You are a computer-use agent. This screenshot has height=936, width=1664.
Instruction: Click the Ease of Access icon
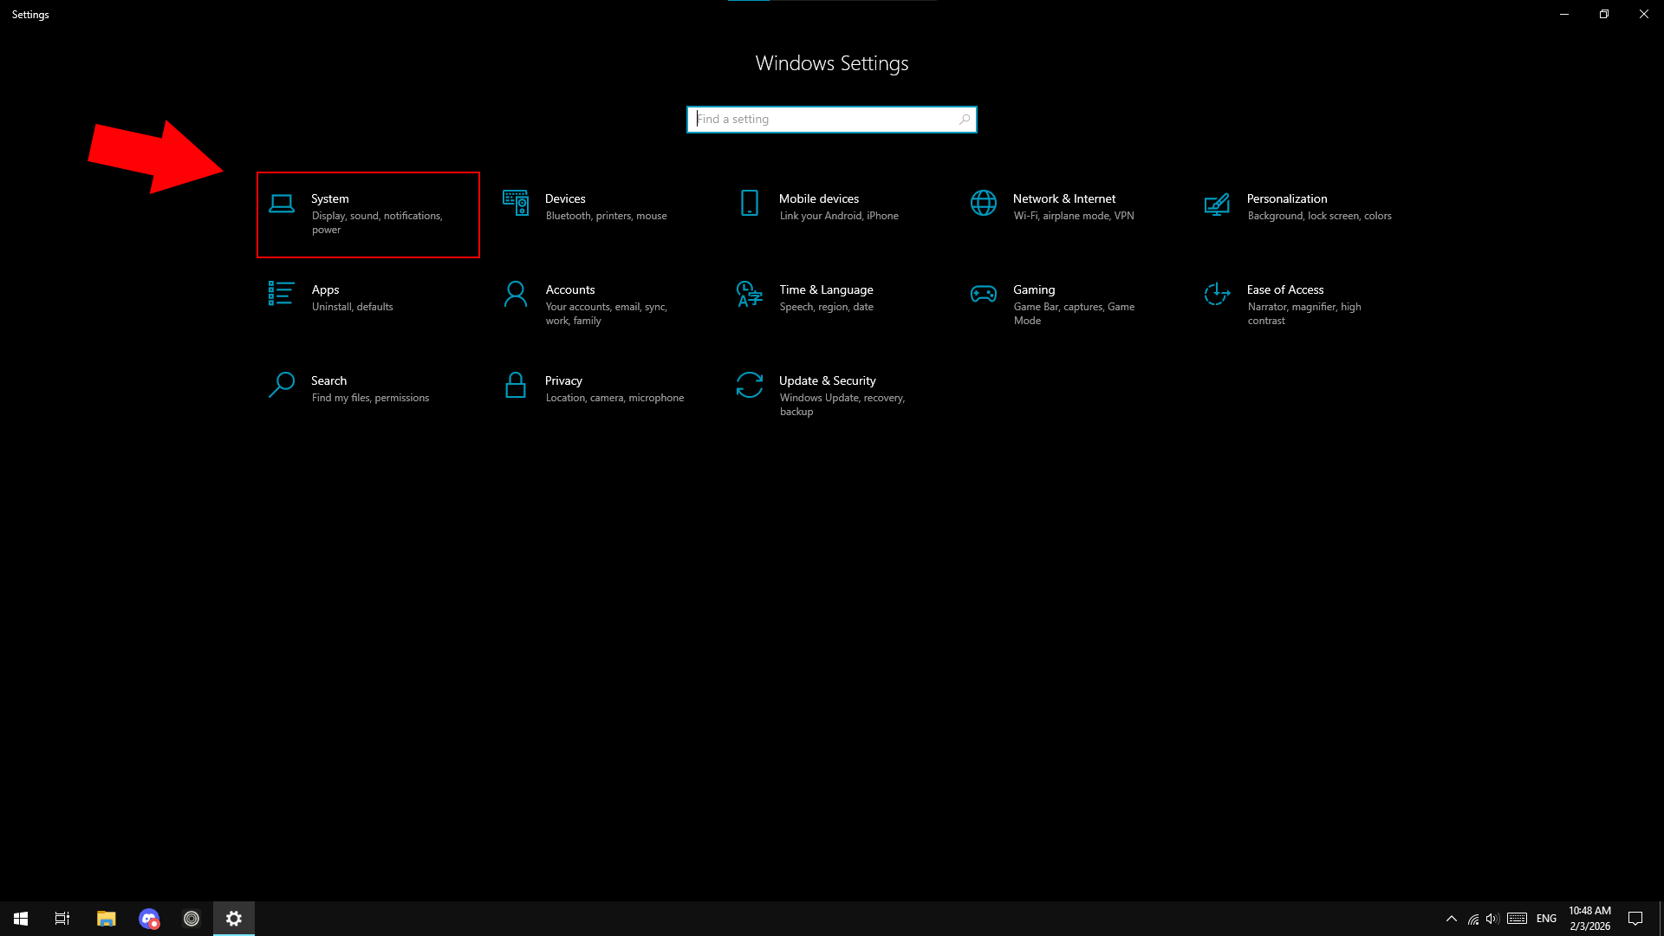tap(1217, 295)
